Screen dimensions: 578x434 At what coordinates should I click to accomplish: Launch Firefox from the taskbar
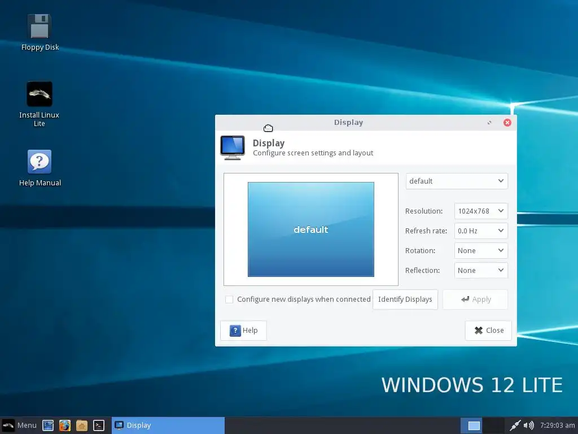[65, 426]
